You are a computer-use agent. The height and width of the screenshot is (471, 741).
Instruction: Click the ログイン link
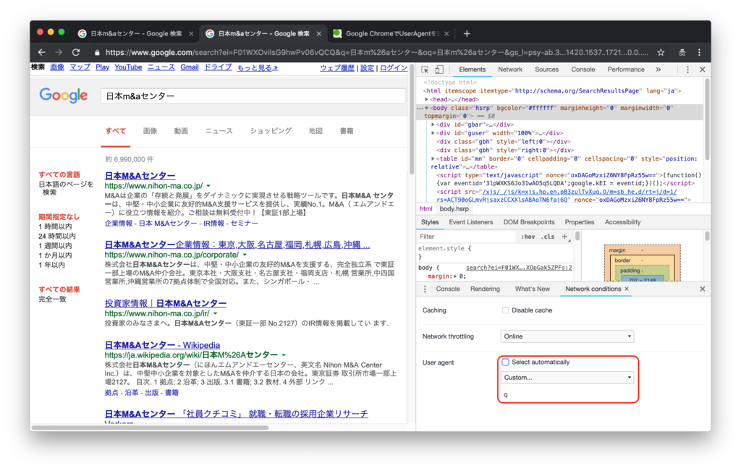tap(393, 67)
